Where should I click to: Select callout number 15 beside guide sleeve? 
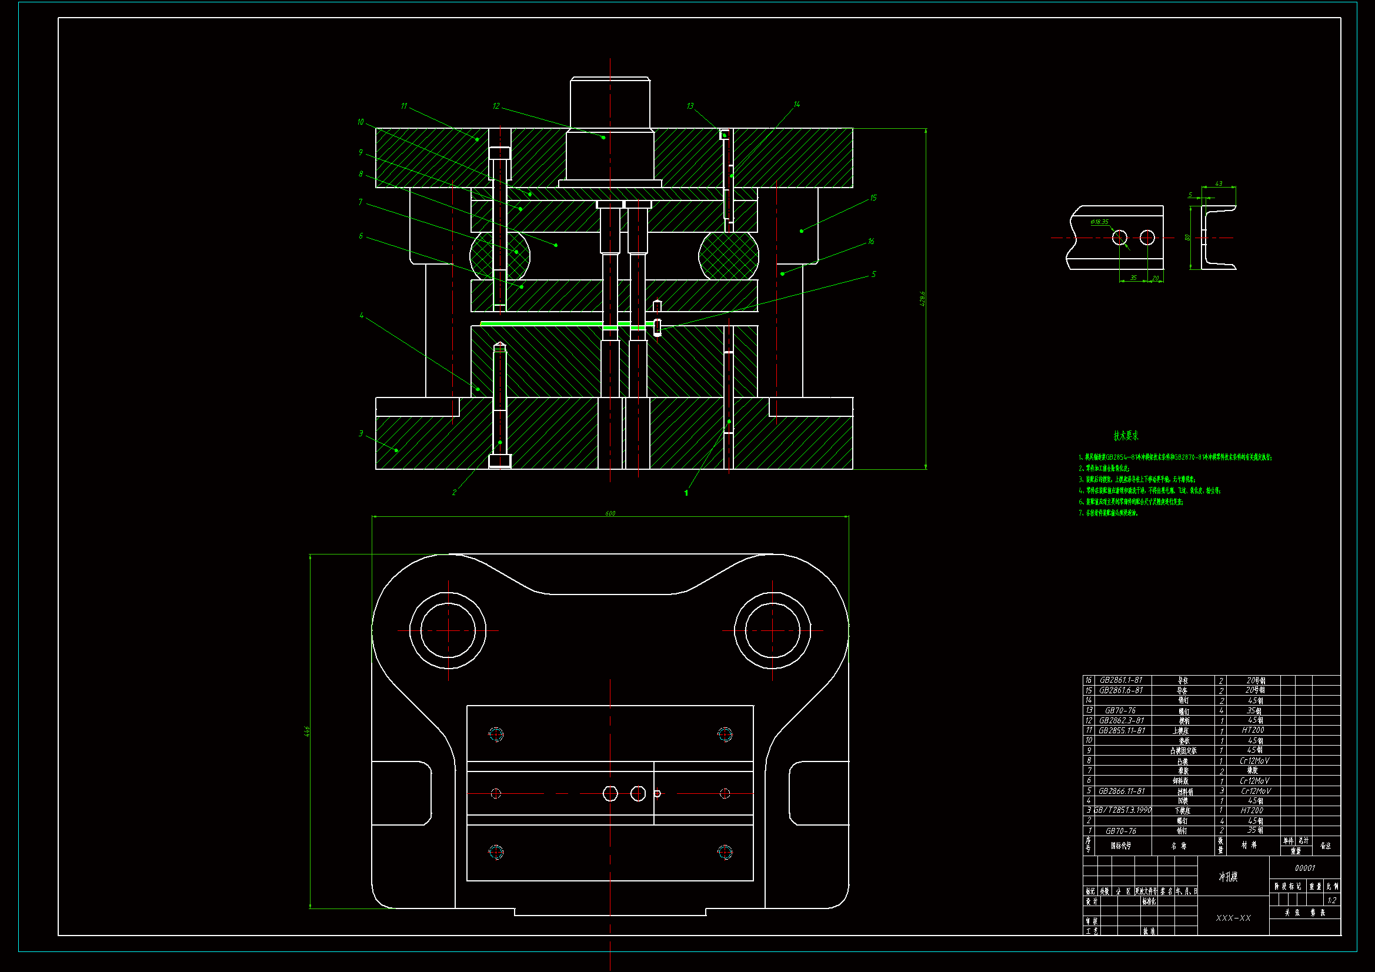(873, 198)
